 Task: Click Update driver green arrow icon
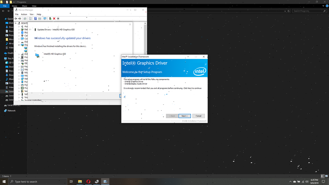(50, 19)
